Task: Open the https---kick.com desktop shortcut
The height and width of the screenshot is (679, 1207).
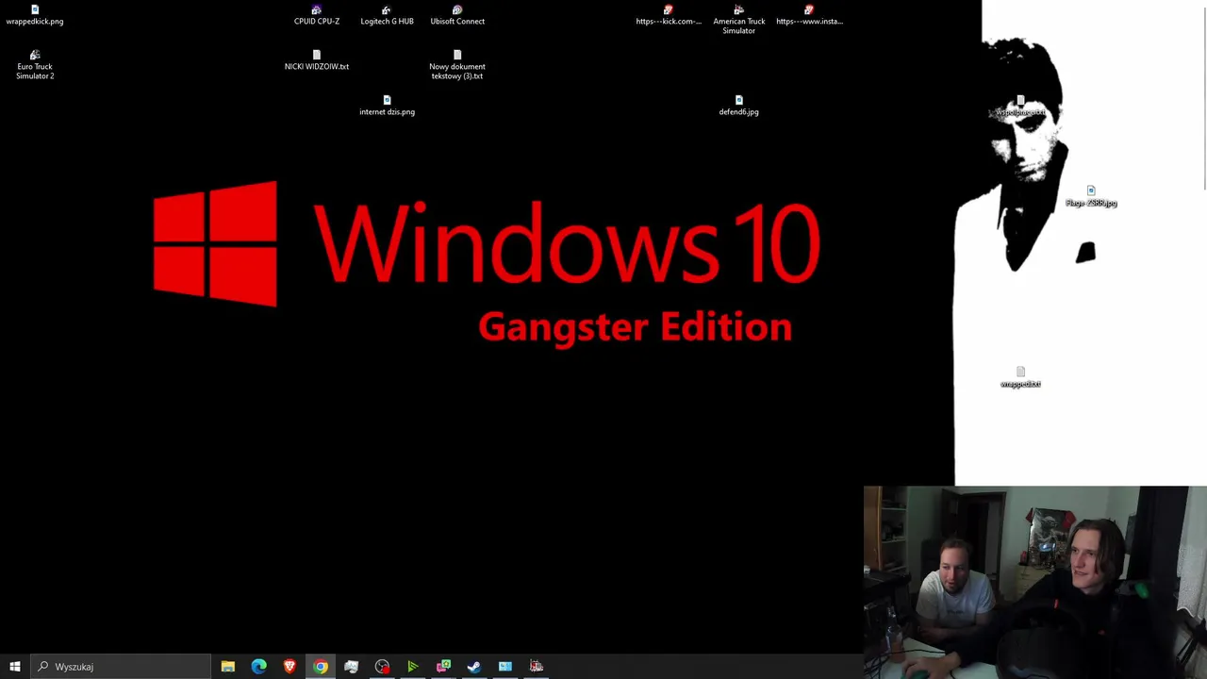Action: (x=669, y=15)
